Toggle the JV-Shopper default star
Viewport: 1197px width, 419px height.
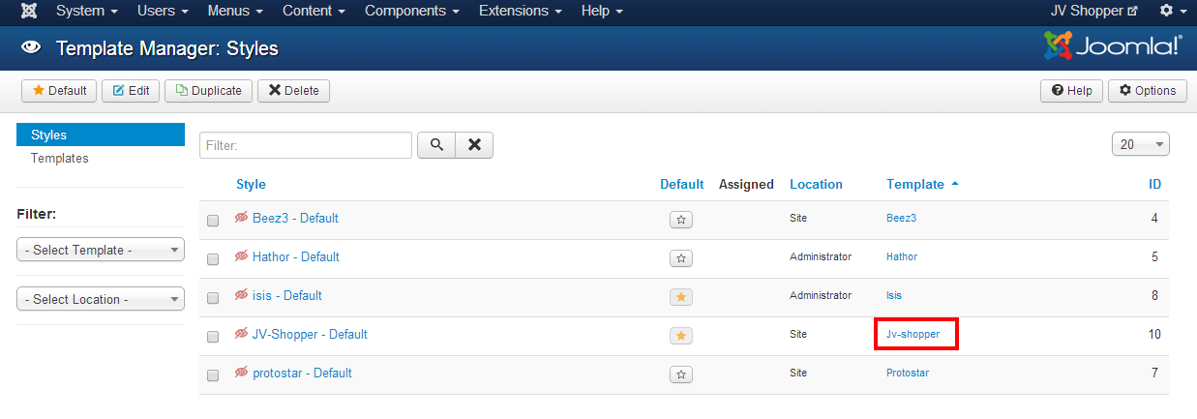[681, 336]
